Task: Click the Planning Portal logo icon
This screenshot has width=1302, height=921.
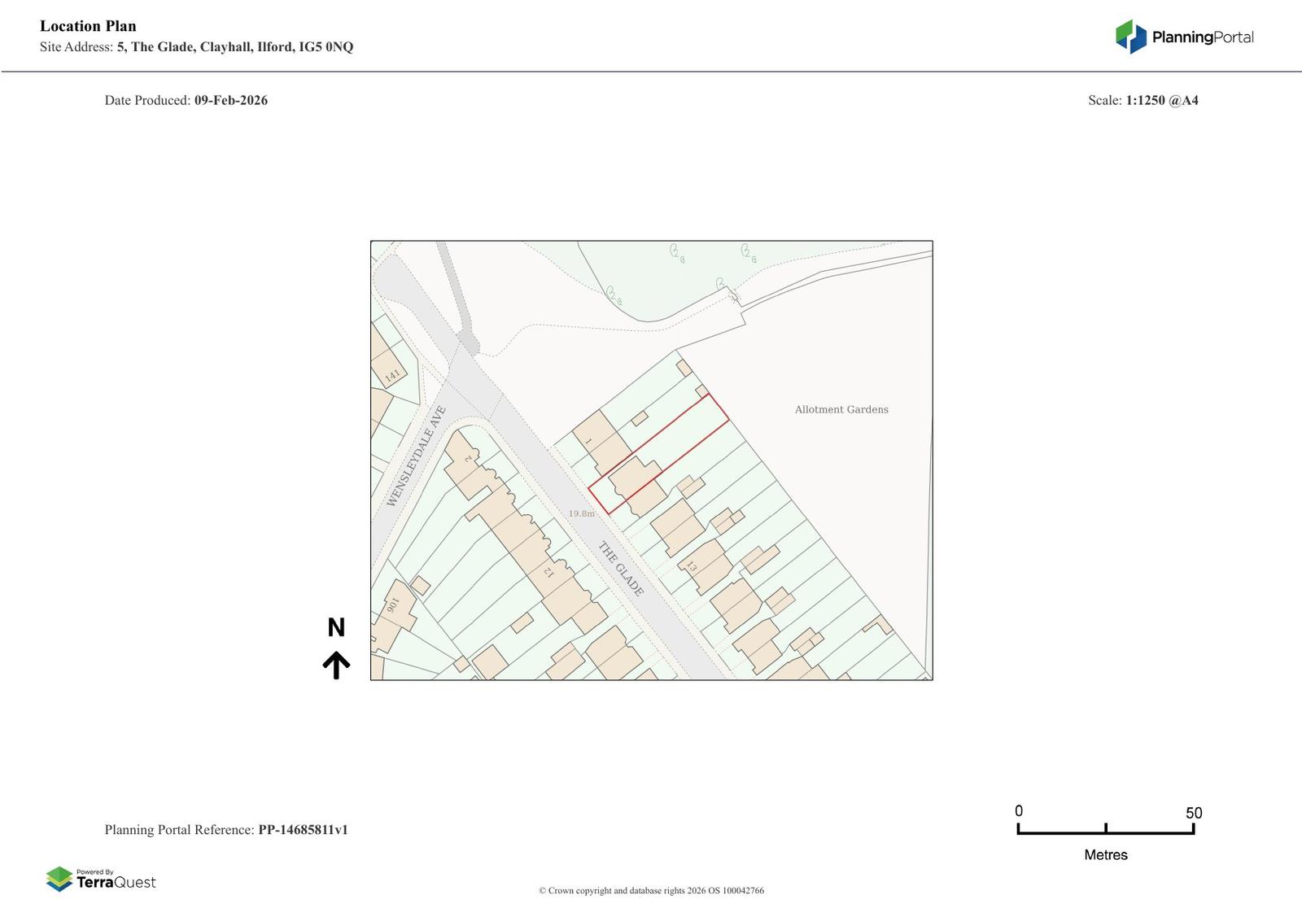Action: pyautogui.click(x=1130, y=37)
